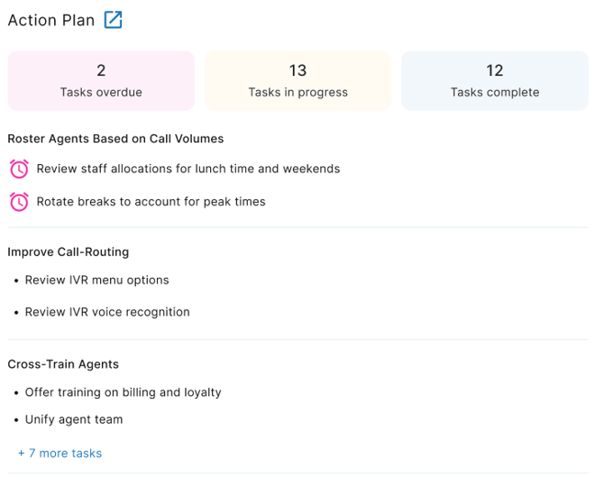
Task: Click overdue alarm icon beside Review staff allocations
Action: point(19,169)
